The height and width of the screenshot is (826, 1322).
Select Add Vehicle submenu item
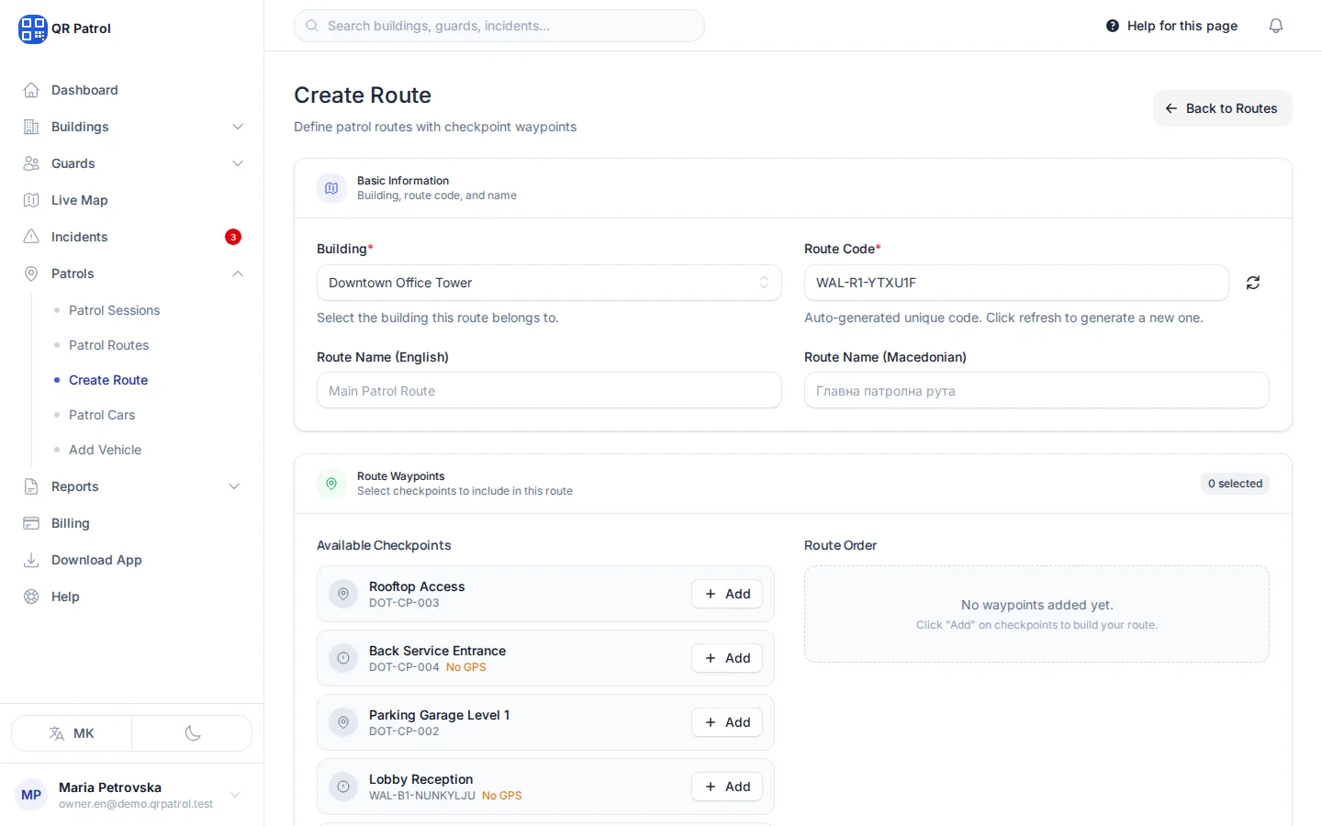(x=105, y=450)
